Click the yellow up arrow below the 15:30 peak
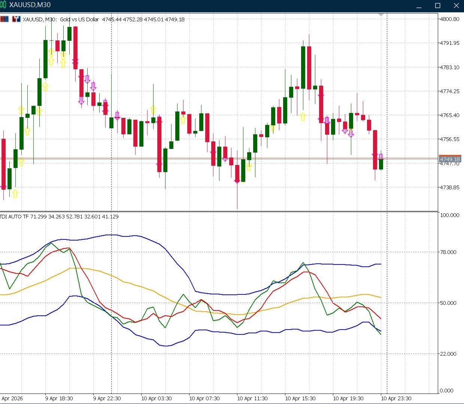 click(303, 117)
